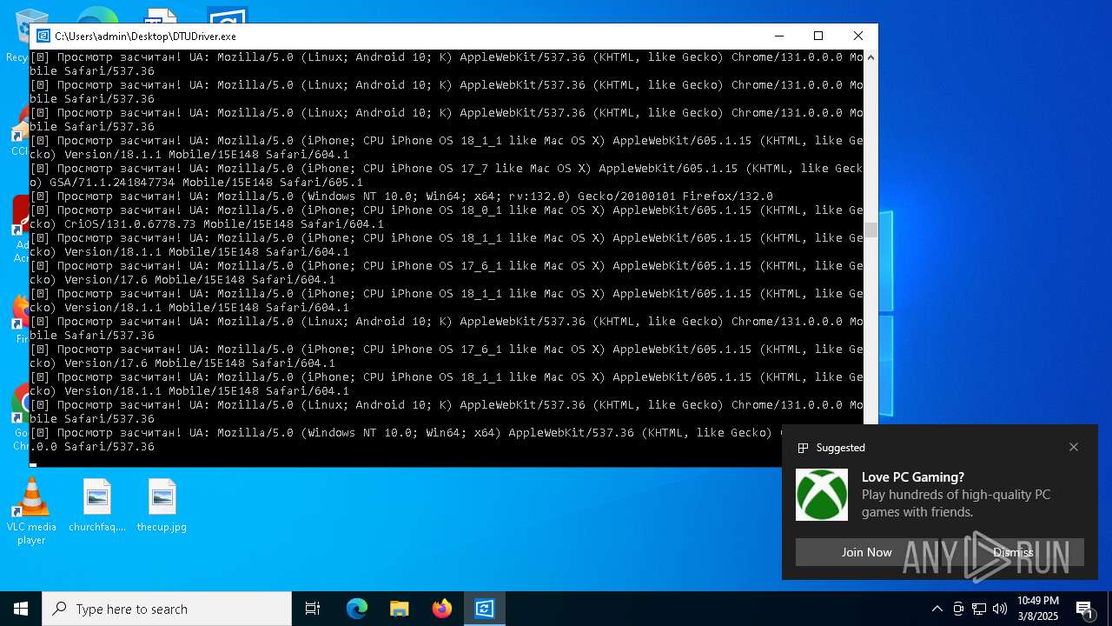
Task: Minimize the DTUDriver console window
Action: coord(778,36)
